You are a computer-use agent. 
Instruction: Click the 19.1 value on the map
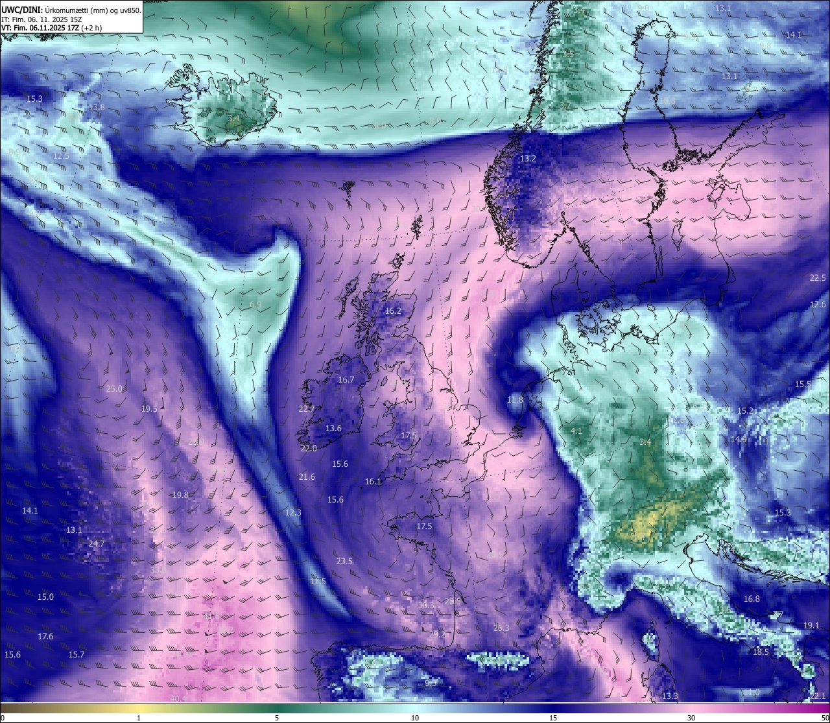pyautogui.click(x=811, y=626)
